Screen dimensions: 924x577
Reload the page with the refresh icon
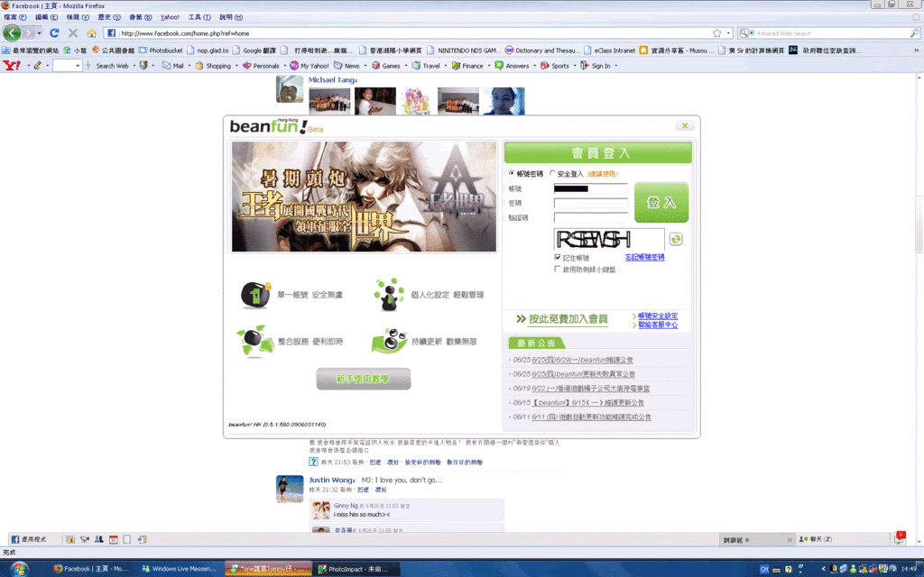pyautogui.click(x=54, y=33)
